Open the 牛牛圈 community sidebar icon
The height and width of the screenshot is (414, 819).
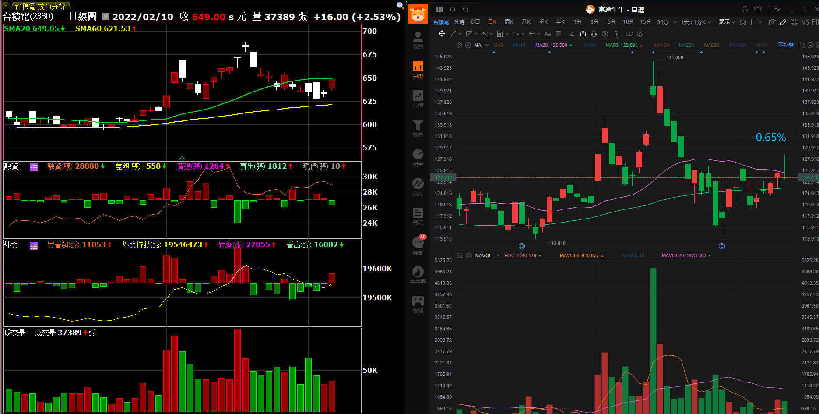418,275
